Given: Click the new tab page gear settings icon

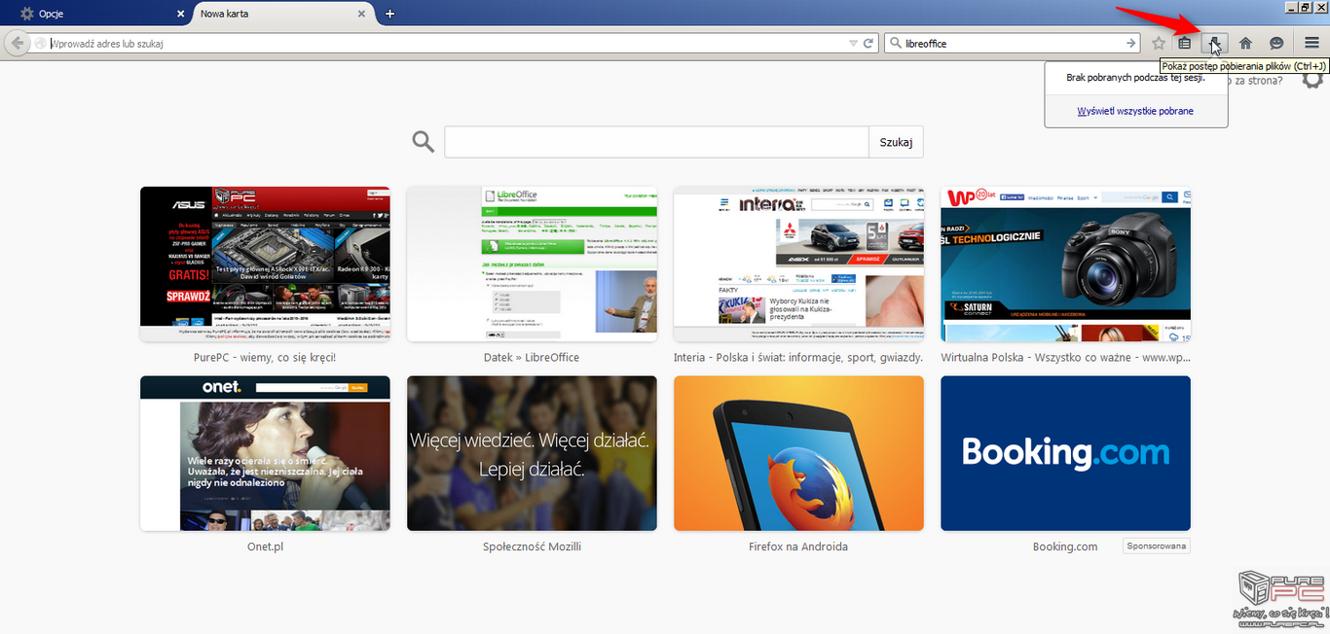Looking at the screenshot, I should click(1312, 79).
